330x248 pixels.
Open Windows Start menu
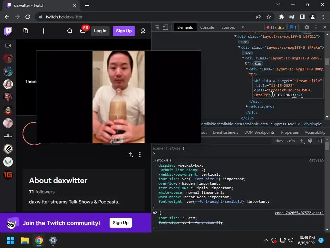point(10,240)
